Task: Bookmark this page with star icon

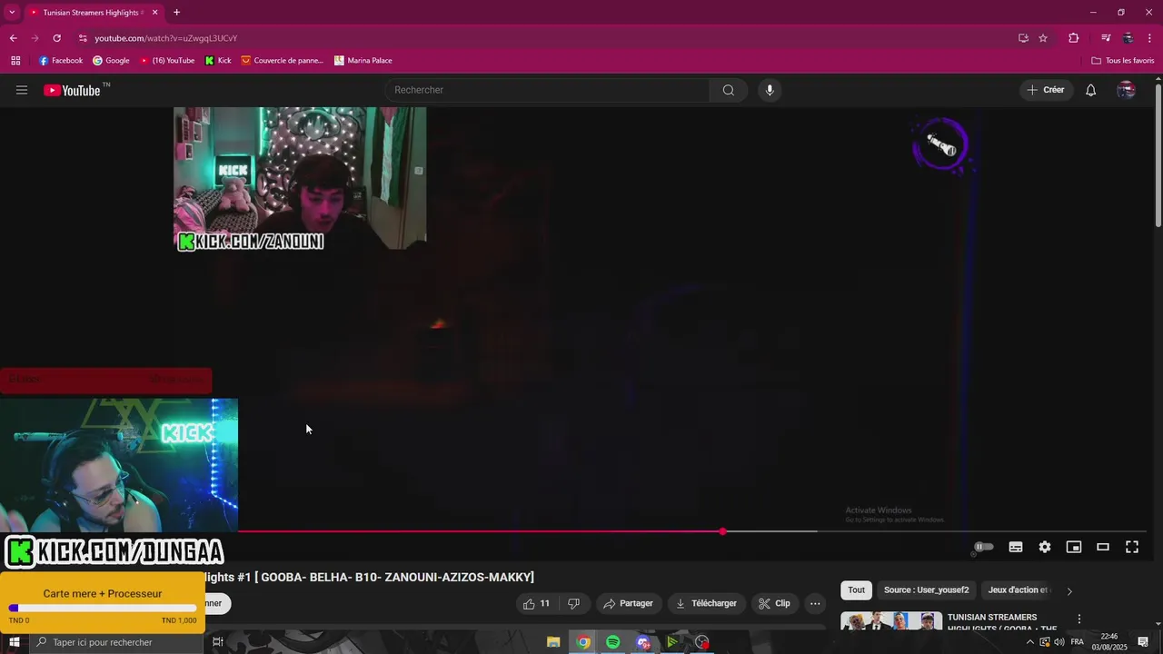Action: 1043,38
